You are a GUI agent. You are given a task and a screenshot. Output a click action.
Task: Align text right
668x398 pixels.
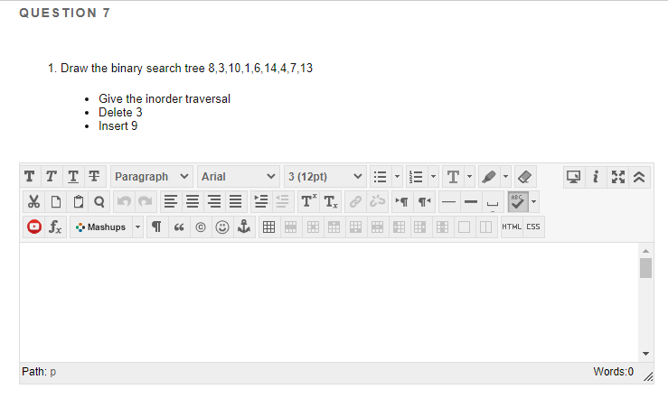click(x=214, y=201)
